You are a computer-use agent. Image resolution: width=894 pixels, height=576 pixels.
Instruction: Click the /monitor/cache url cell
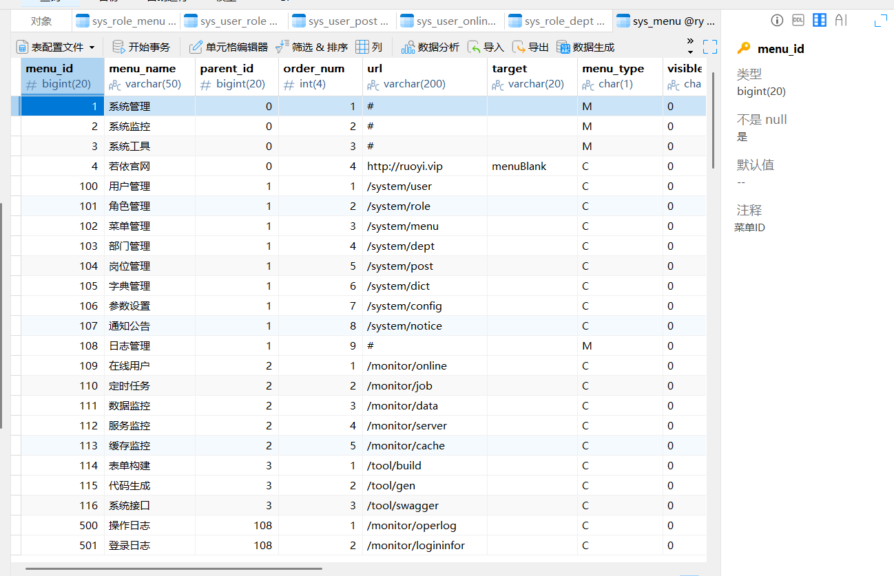click(x=425, y=445)
